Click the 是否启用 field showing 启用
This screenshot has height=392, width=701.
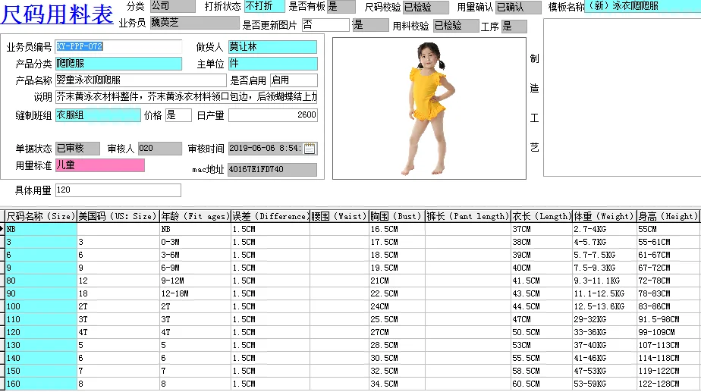pyautogui.click(x=294, y=80)
